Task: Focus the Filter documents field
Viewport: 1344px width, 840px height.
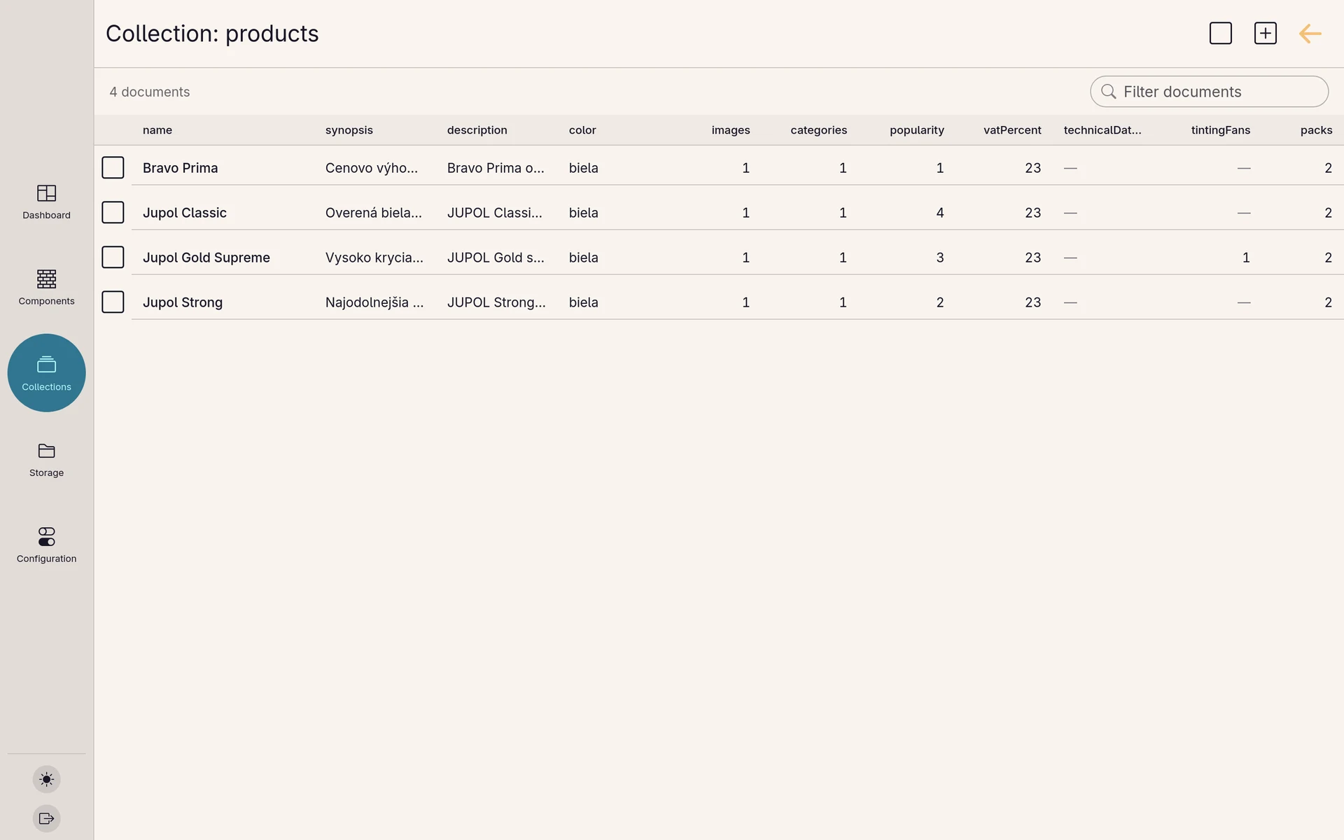Action: (1209, 92)
